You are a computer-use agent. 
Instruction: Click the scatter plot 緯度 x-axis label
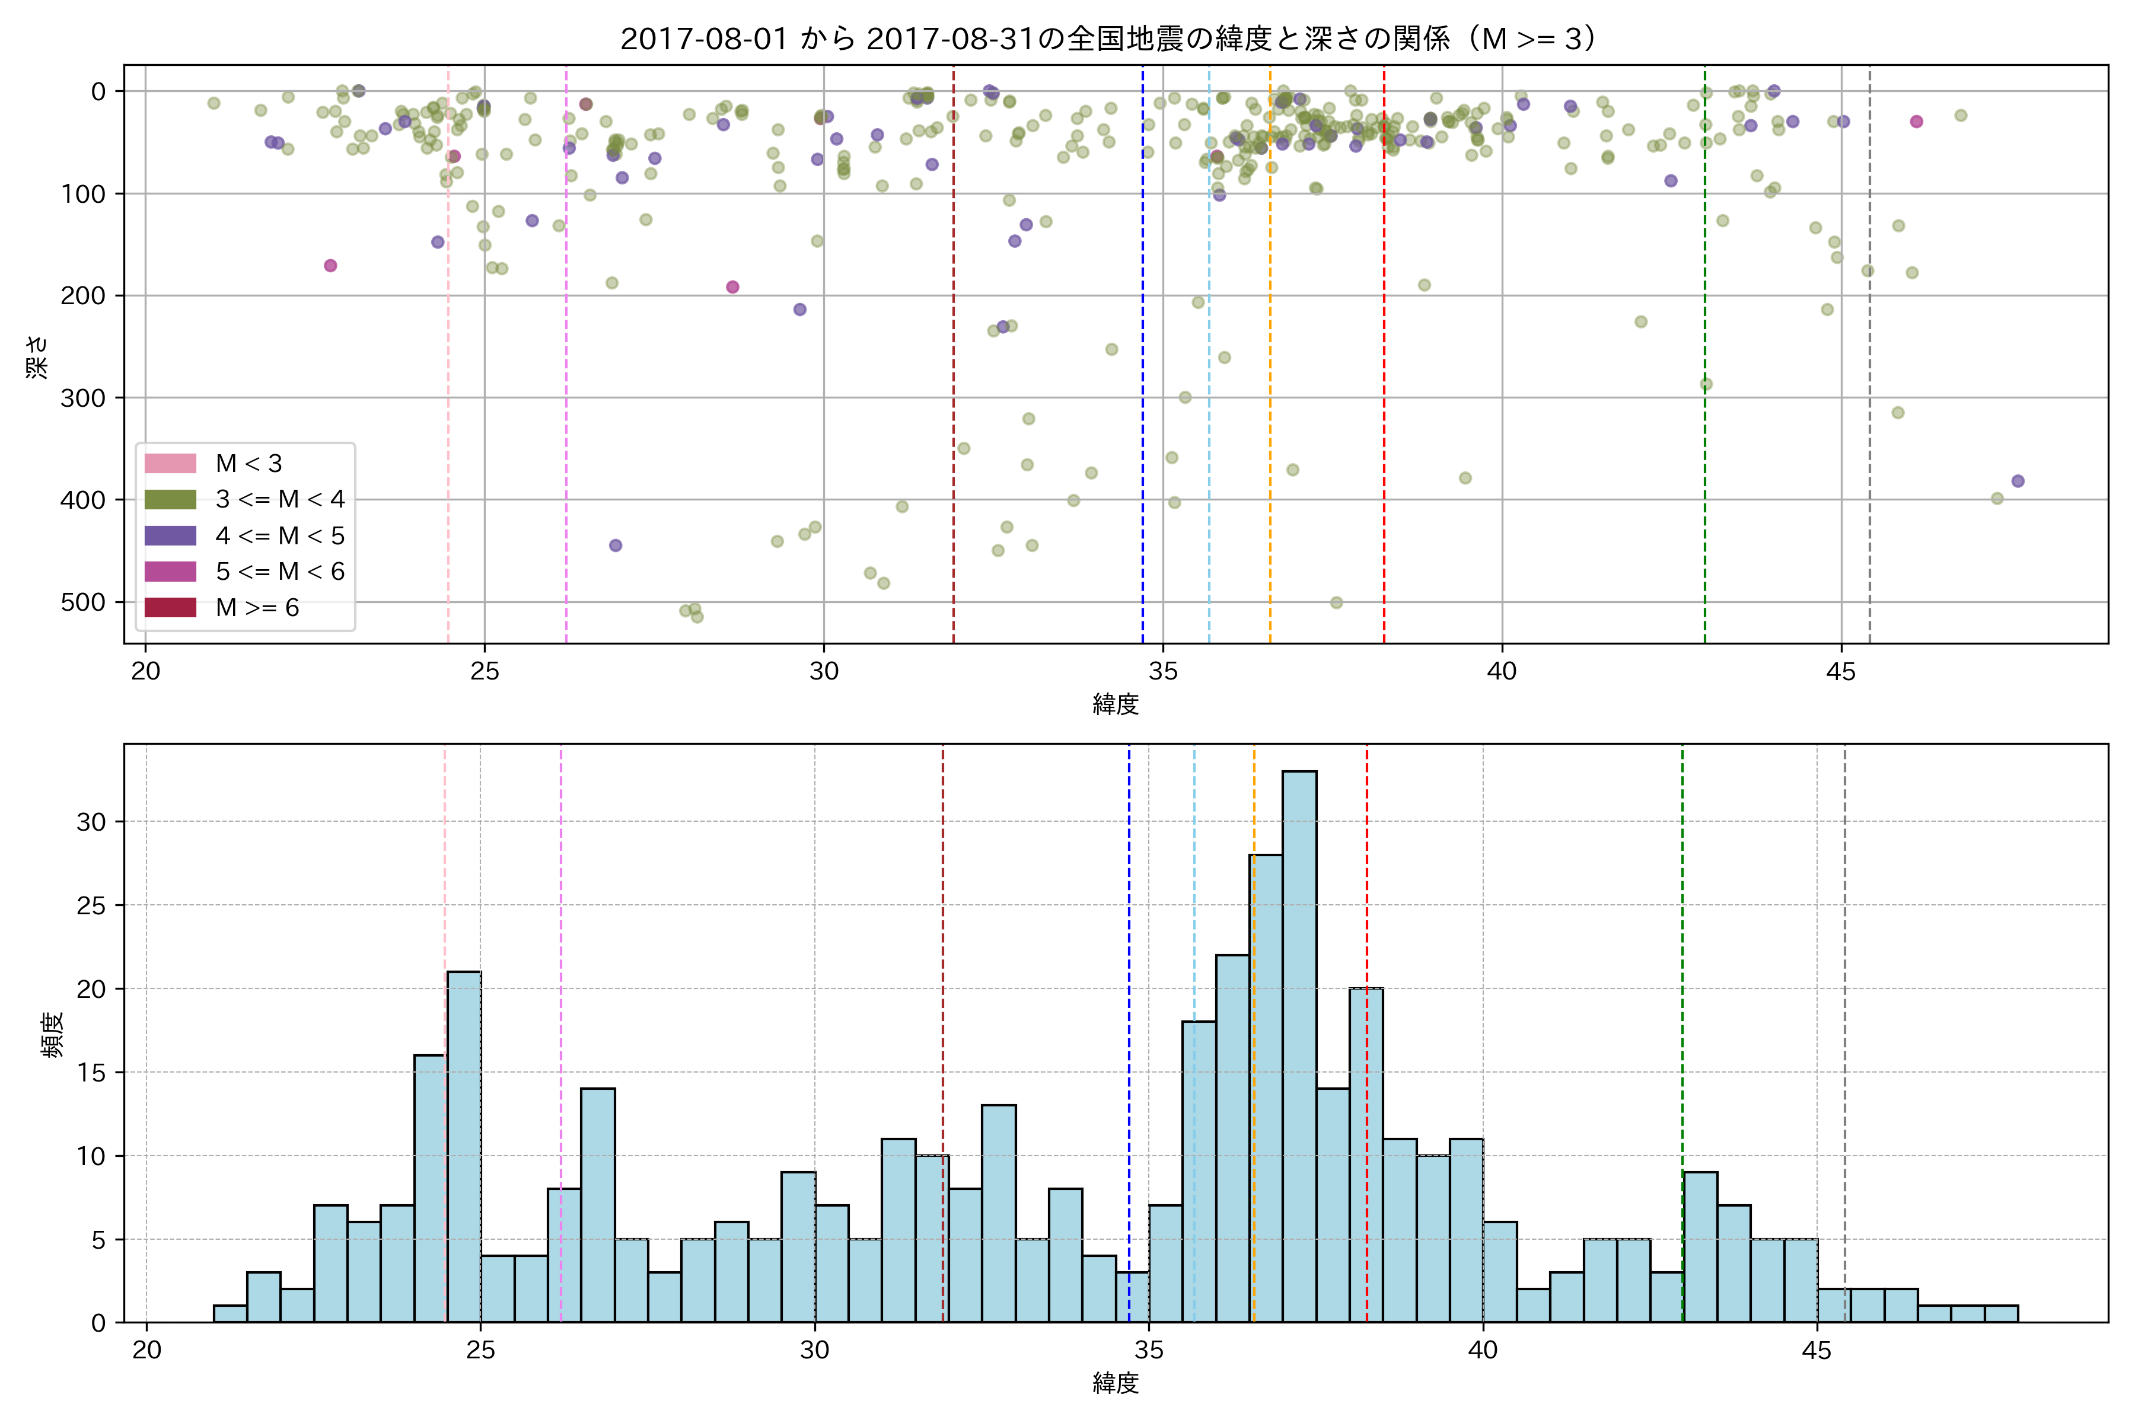[1116, 704]
